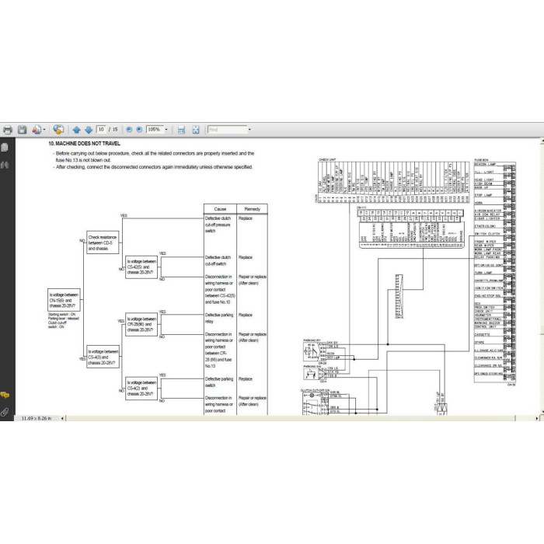Click cause 'Defective clutch cut-off pressure switch'
This screenshot has height=544, width=544.
click(x=218, y=225)
